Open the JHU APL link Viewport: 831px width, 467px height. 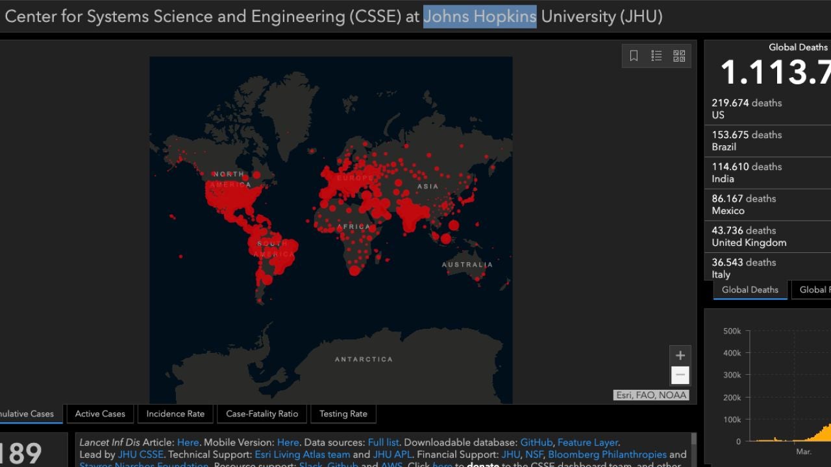(x=392, y=455)
